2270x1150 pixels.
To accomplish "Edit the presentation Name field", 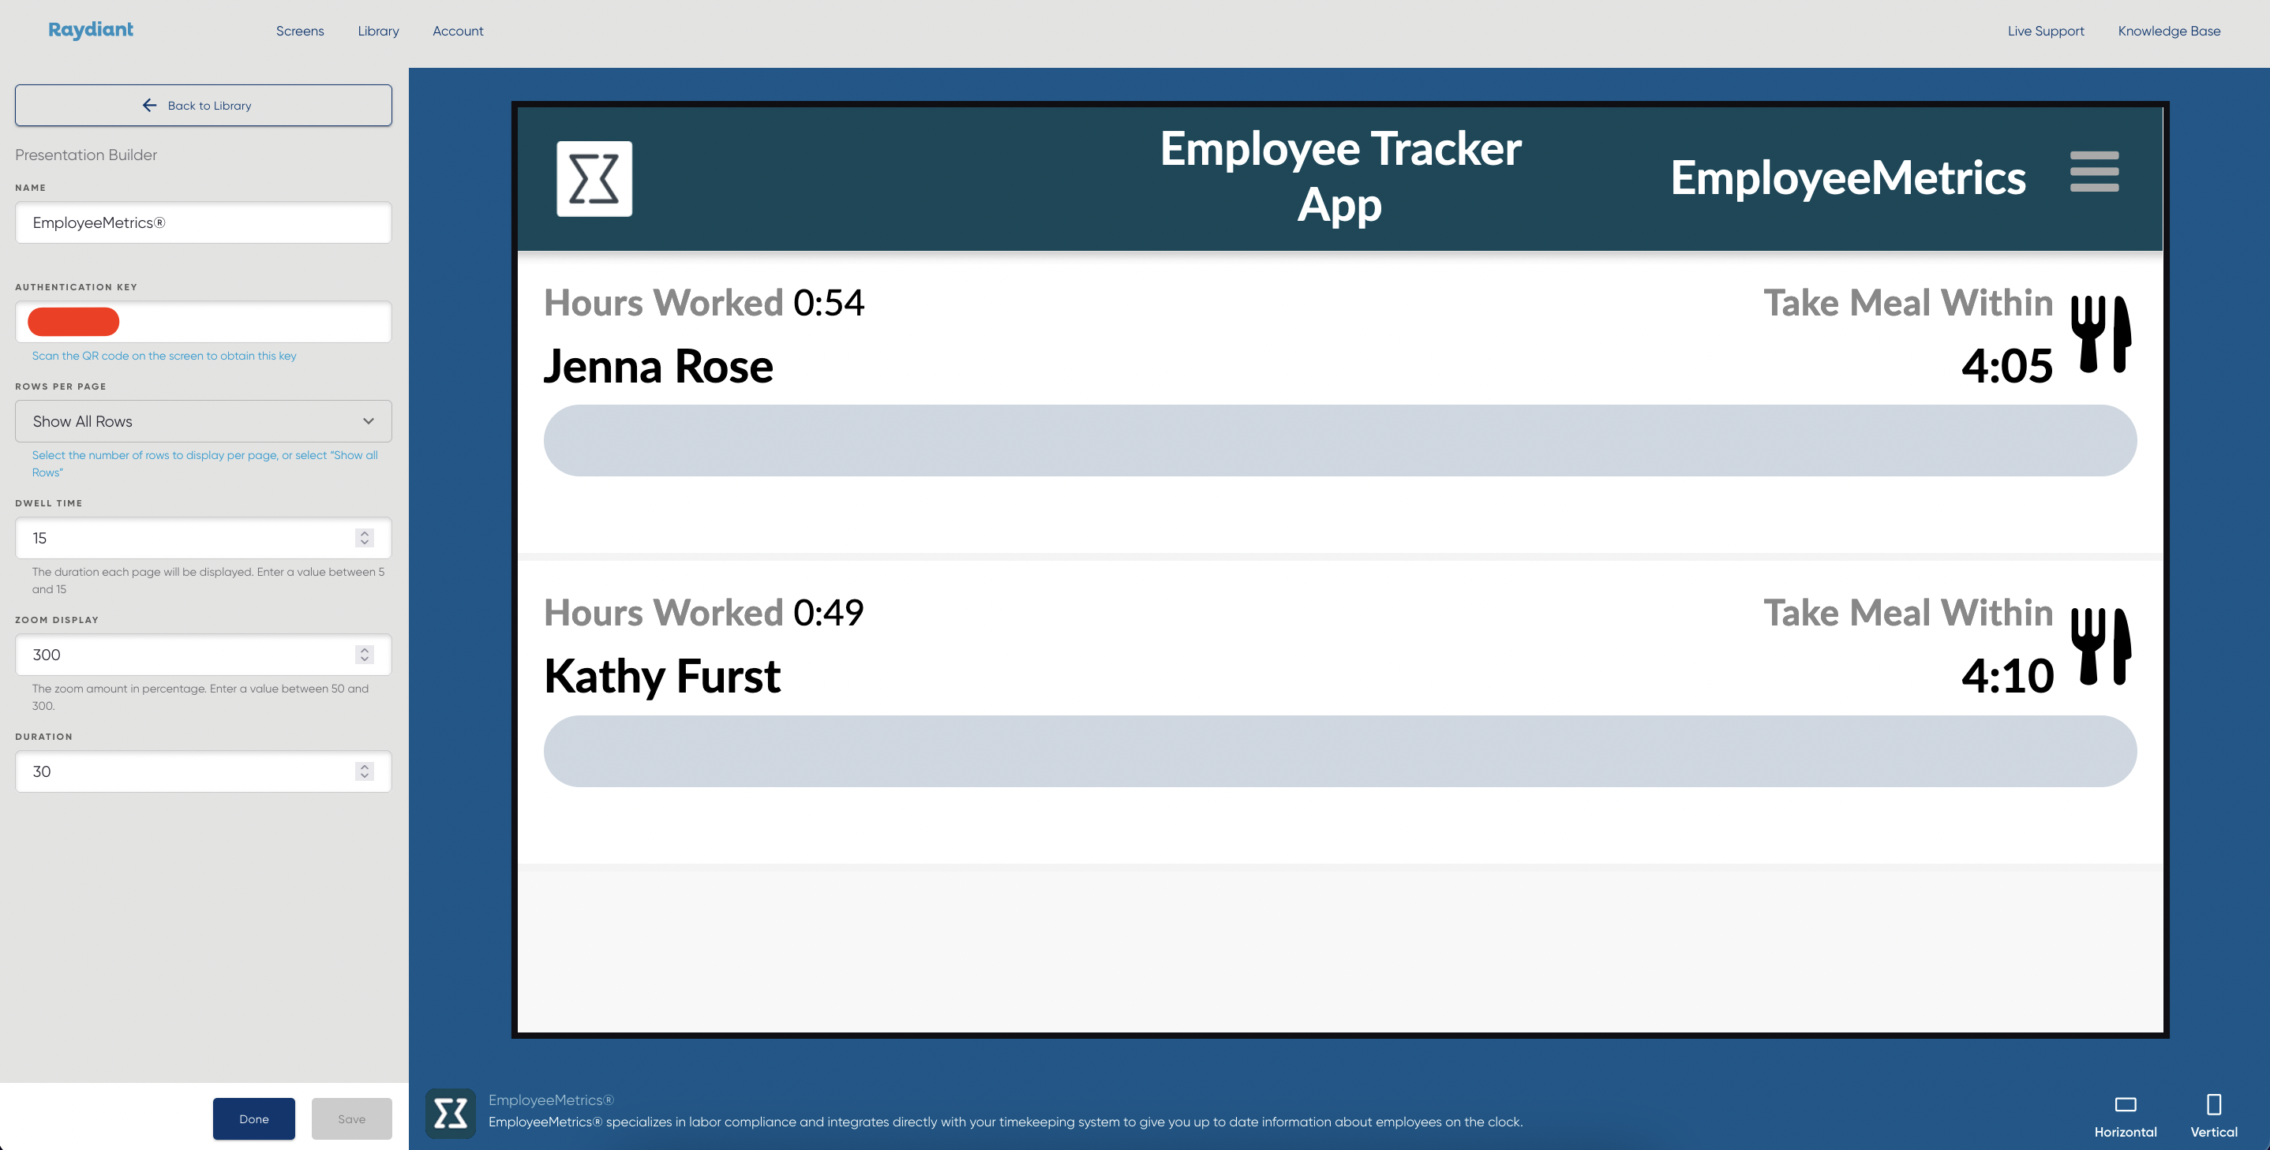I will pyautogui.click(x=203, y=222).
